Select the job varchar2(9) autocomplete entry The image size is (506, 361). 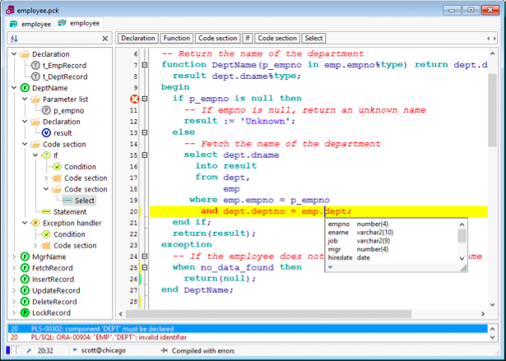coord(392,241)
